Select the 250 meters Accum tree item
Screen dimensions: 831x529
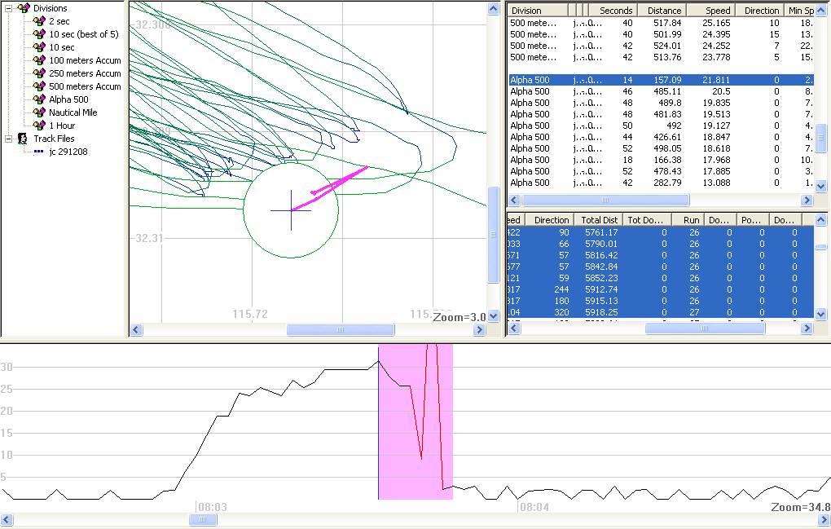pos(85,73)
